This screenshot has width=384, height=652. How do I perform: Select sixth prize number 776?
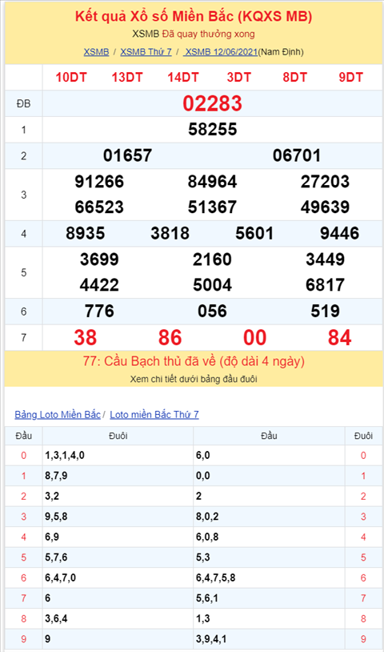99,311
